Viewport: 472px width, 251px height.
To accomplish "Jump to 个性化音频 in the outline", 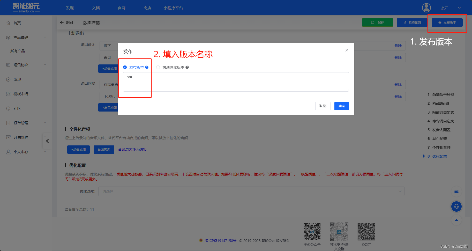I will [441, 147].
